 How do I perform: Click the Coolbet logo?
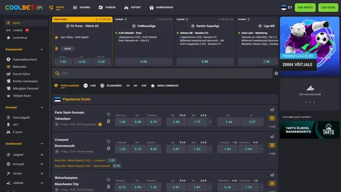(x=24, y=7)
